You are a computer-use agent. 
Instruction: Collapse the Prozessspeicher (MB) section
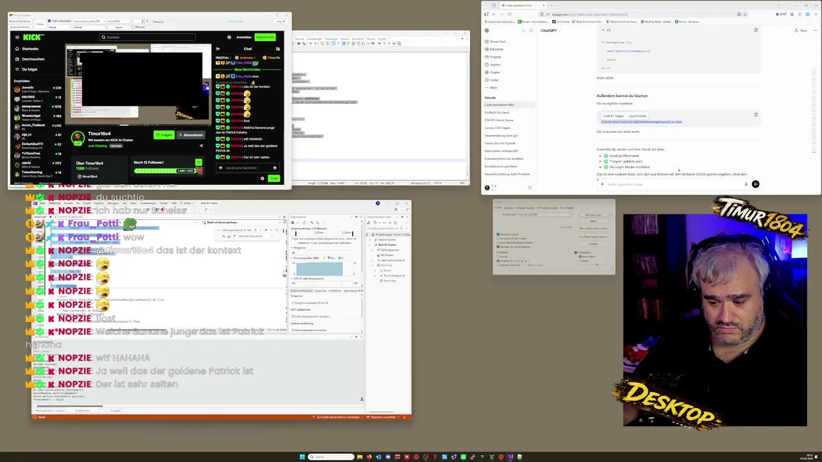point(292,258)
